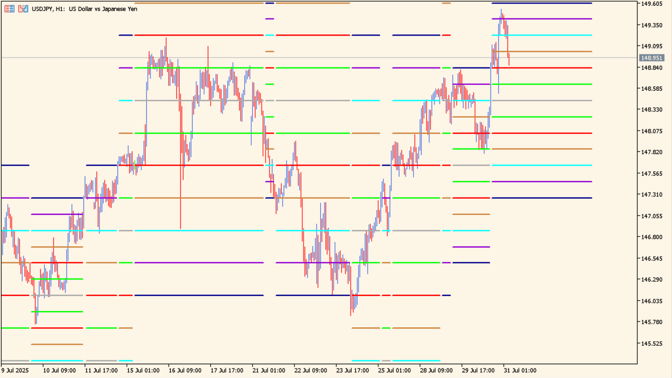Click the 15 Jul 01:00 time label
The width and height of the screenshot is (672, 378).
[x=143, y=371]
